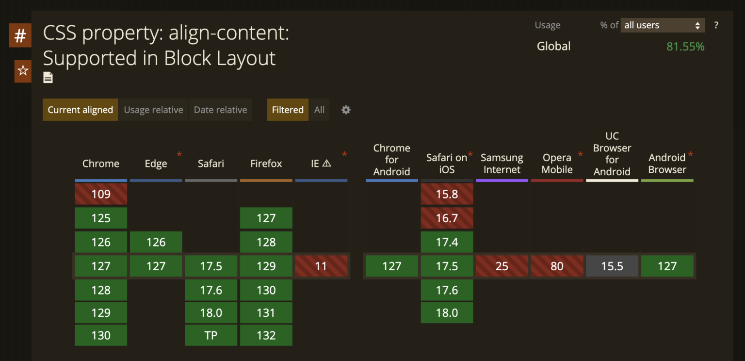Select the Filtered tab
The image size is (745, 361).
[288, 110]
